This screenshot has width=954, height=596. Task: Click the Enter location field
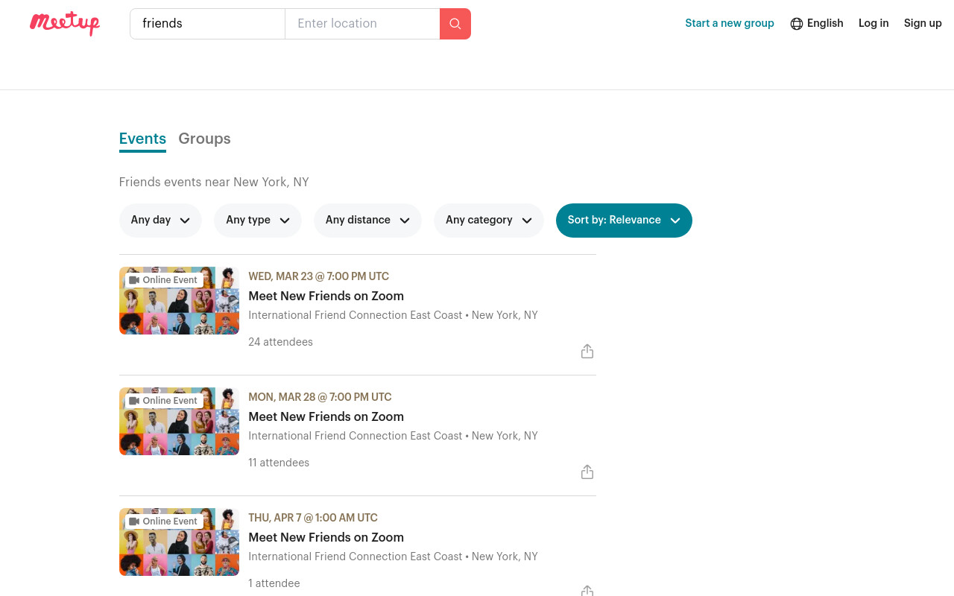(362, 24)
